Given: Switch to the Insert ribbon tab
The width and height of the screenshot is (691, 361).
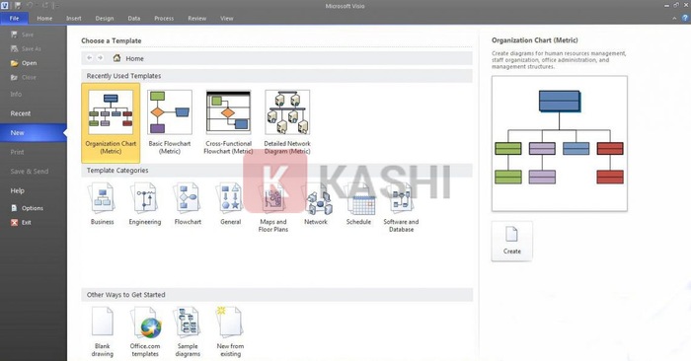Looking at the screenshot, I should 74,19.
